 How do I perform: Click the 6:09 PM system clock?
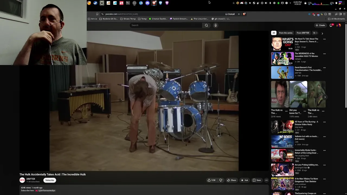click(x=297, y=3)
